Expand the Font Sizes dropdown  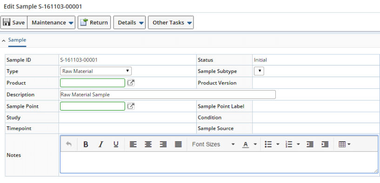point(213,144)
